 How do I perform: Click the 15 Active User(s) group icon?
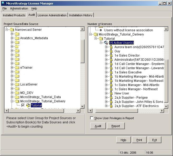click(106, 43)
